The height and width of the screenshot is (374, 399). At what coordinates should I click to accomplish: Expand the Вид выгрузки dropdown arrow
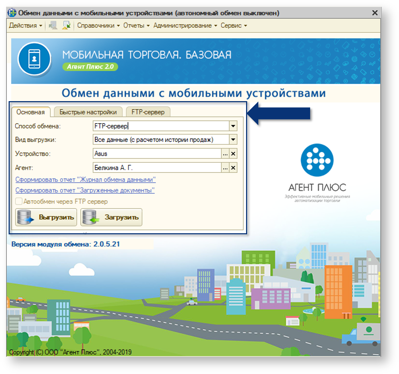pos(233,140)
